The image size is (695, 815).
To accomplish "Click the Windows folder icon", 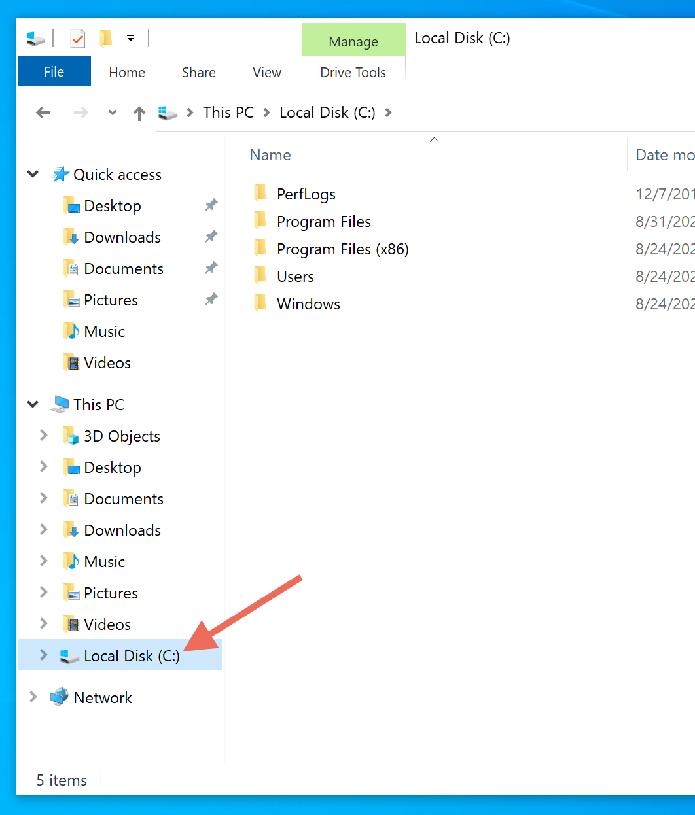I will click(x=260, y=303).
